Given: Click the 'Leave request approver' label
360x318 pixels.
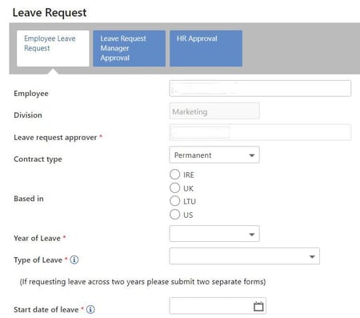Looking at the screenshot, I should point(55,138).
